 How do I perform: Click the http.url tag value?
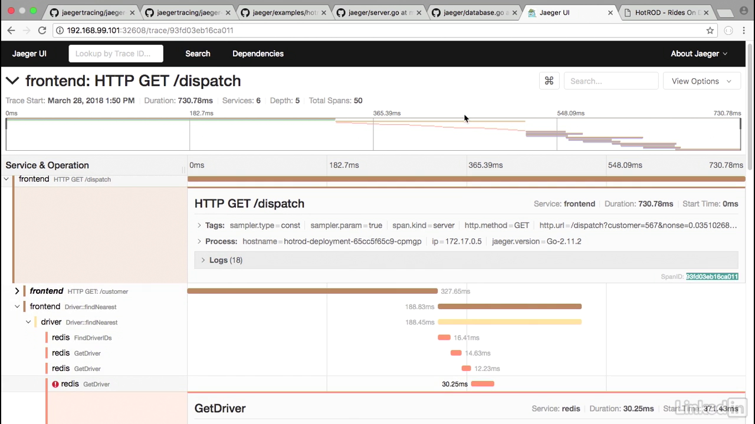[654, 226]
